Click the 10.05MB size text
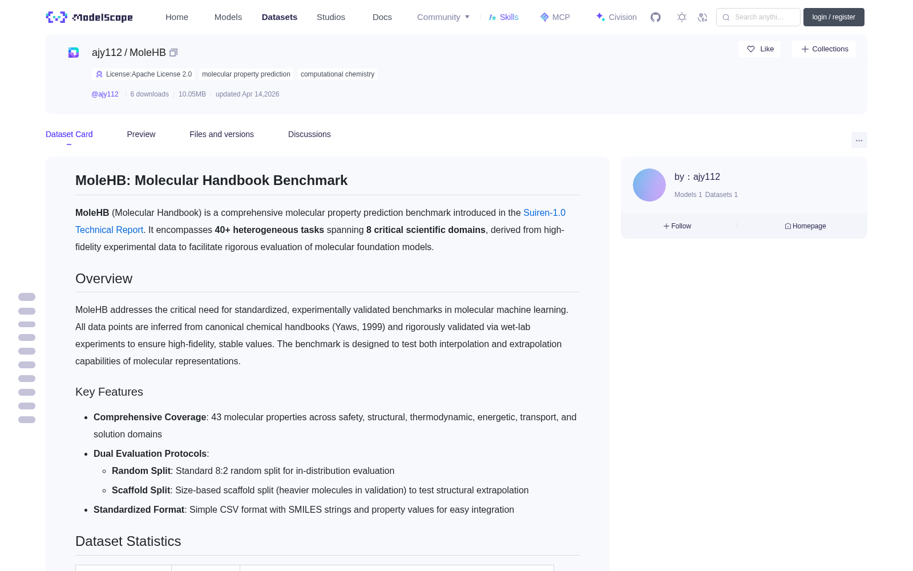The width and height of the screenshot is (913, 571). coord(192,94)
